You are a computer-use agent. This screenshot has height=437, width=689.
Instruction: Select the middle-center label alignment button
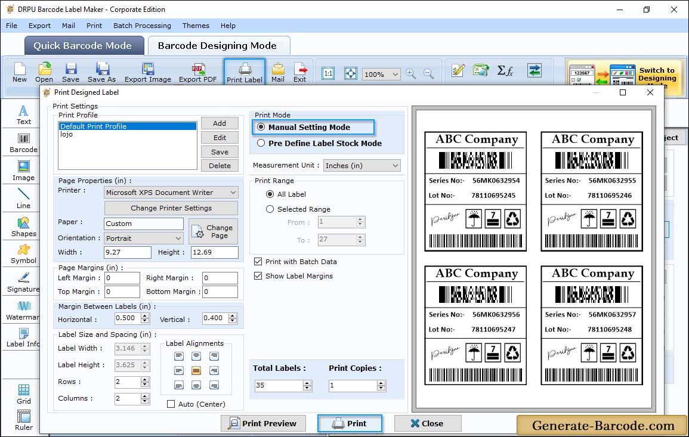pos(196,371)
